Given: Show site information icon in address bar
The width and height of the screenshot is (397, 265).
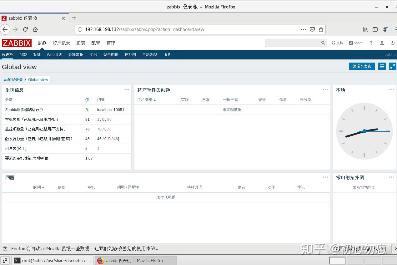Looking at the screenshot, I should 80,29.
